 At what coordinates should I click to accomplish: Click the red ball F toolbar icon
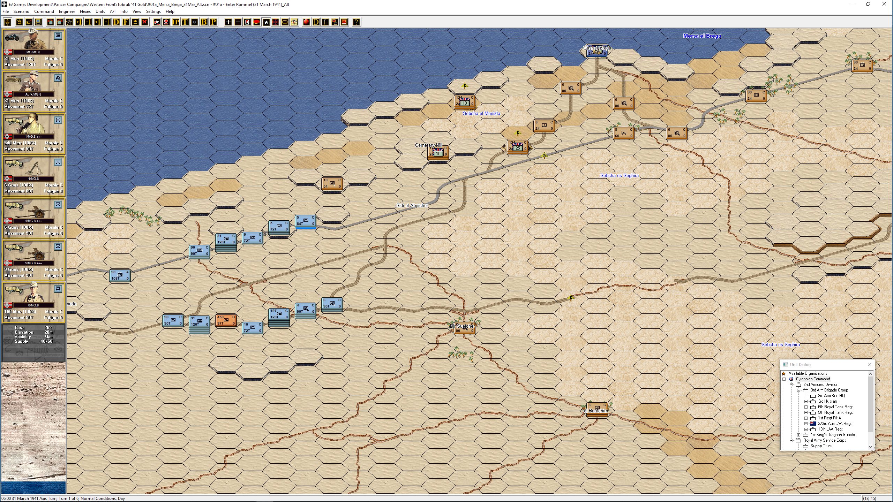coord(306,22)
